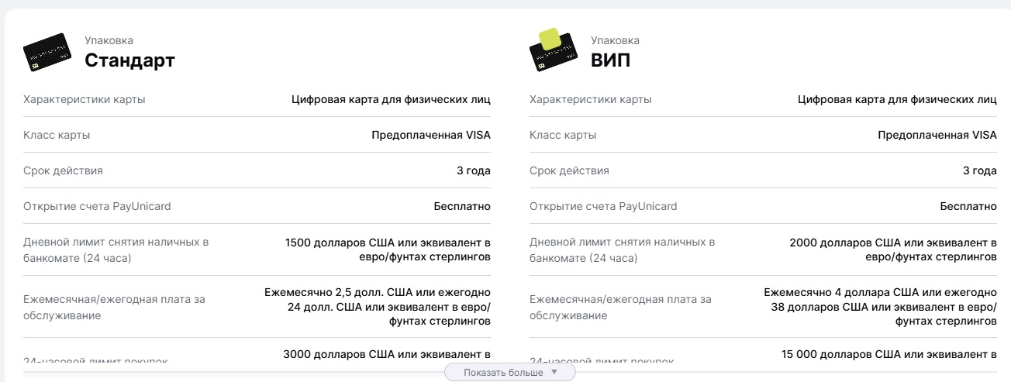
Task: Click Ежемесячная/ежегодная плата label under Стандарт
Action: (x=114, y=307)
